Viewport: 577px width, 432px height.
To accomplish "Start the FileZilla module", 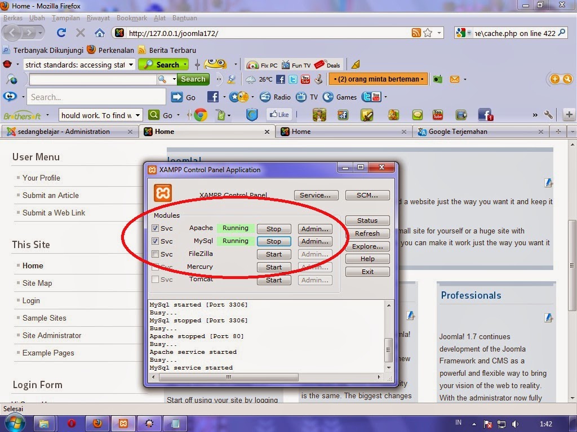I will click(274, 254).
